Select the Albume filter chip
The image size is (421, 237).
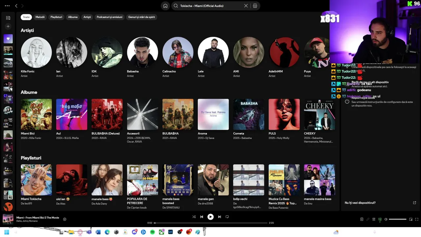point(73,17)
